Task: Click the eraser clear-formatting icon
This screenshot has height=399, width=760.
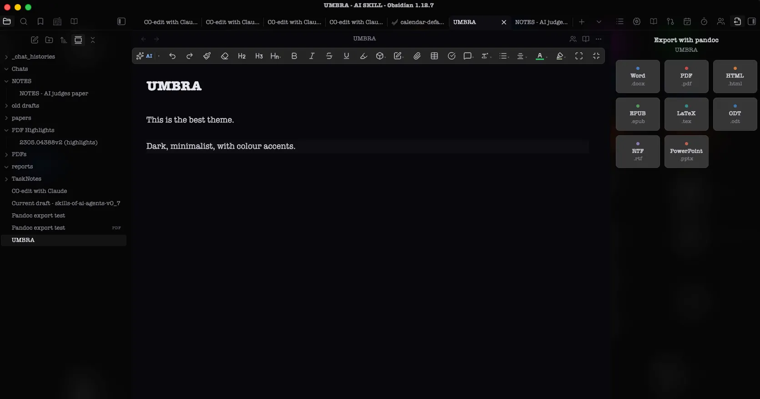Action: click(x=225, y=56)
